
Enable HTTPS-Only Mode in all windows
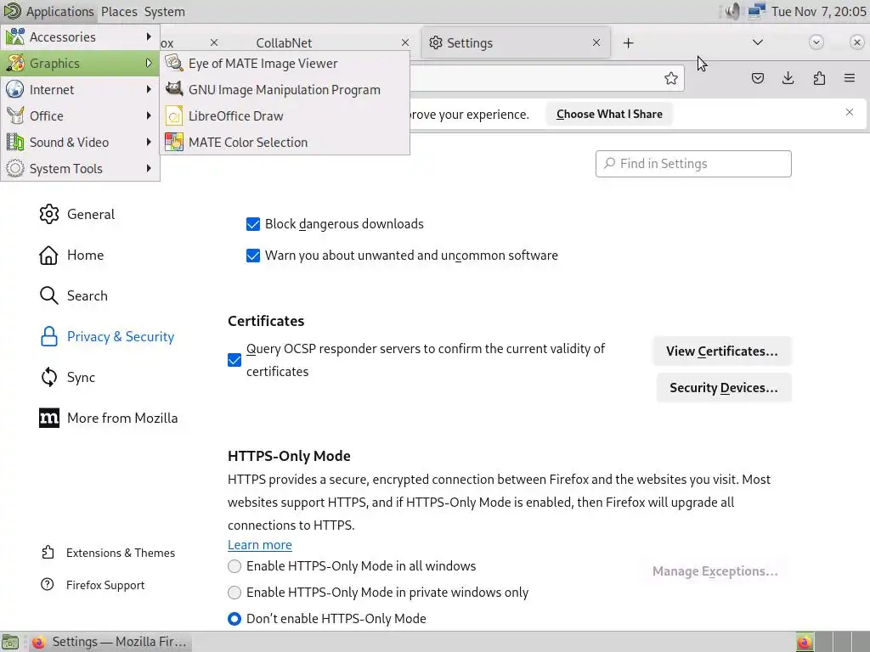tap(234, 566)
